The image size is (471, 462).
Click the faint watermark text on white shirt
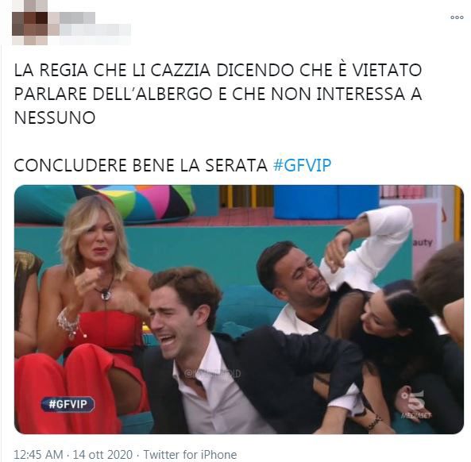click(x=213, y=373)
